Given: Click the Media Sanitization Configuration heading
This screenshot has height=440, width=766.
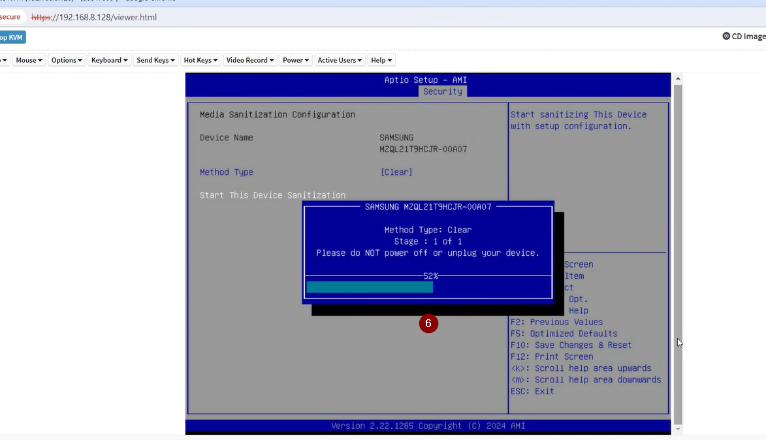Looking at the screenshot, I should (278, 114).
